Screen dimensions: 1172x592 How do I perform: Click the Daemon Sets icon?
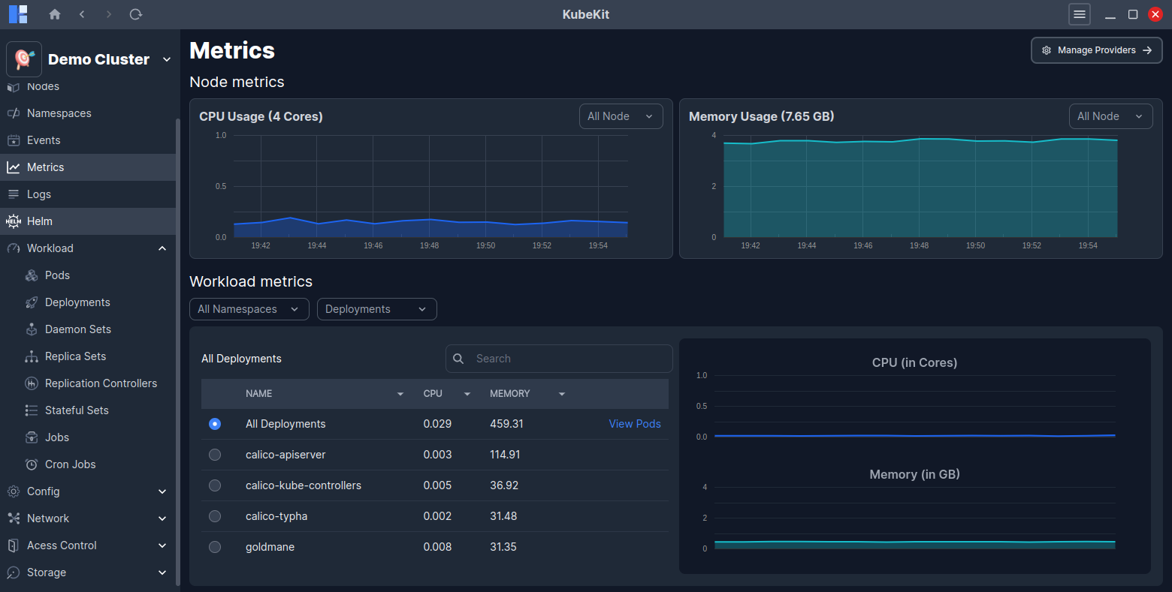(31, 329)
